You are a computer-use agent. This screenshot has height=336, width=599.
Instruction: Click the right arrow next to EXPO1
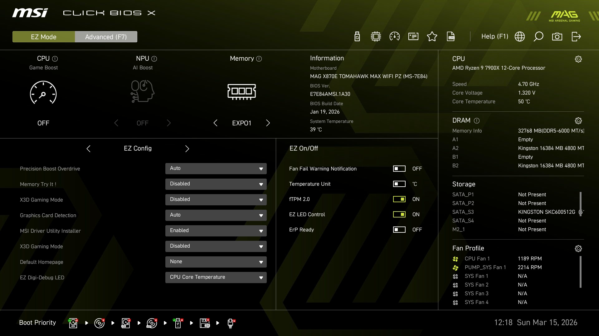[x=268, y=123]
